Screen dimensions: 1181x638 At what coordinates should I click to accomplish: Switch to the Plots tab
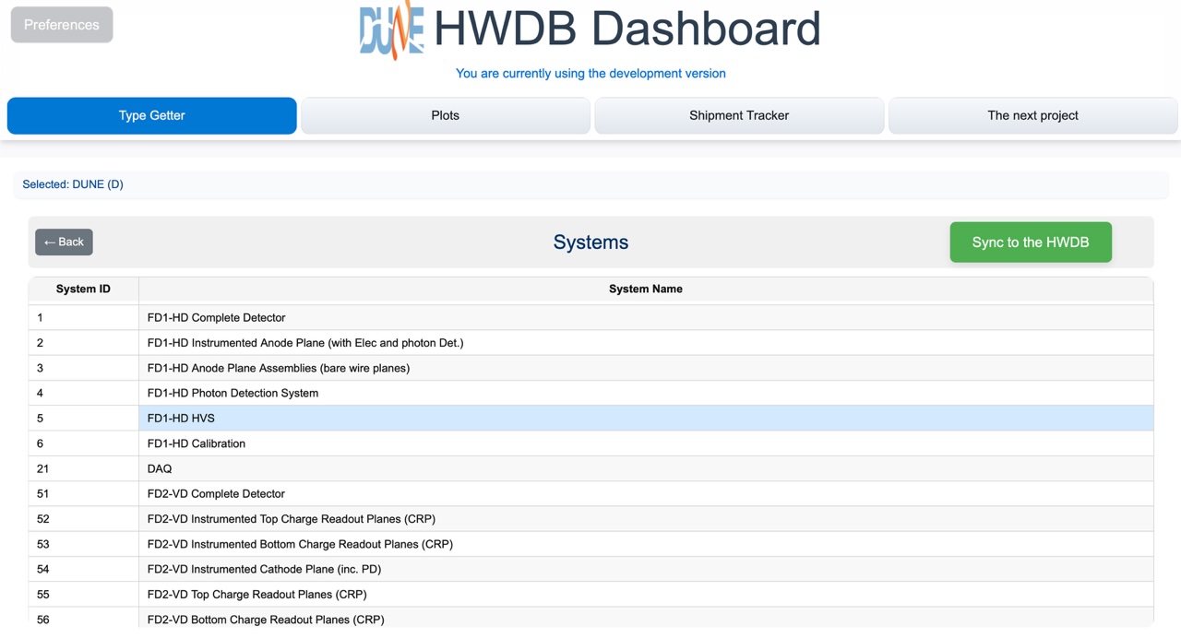[445, 115]
